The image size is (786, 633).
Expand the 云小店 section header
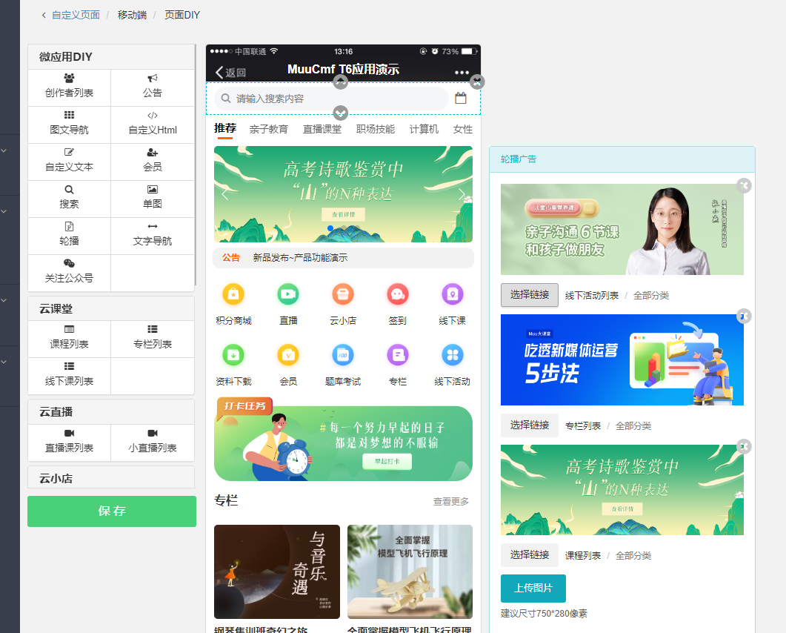click(111, 477)
